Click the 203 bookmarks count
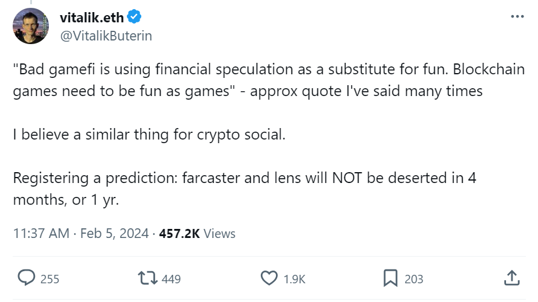 pyautogui.click(x=414, y=279)
